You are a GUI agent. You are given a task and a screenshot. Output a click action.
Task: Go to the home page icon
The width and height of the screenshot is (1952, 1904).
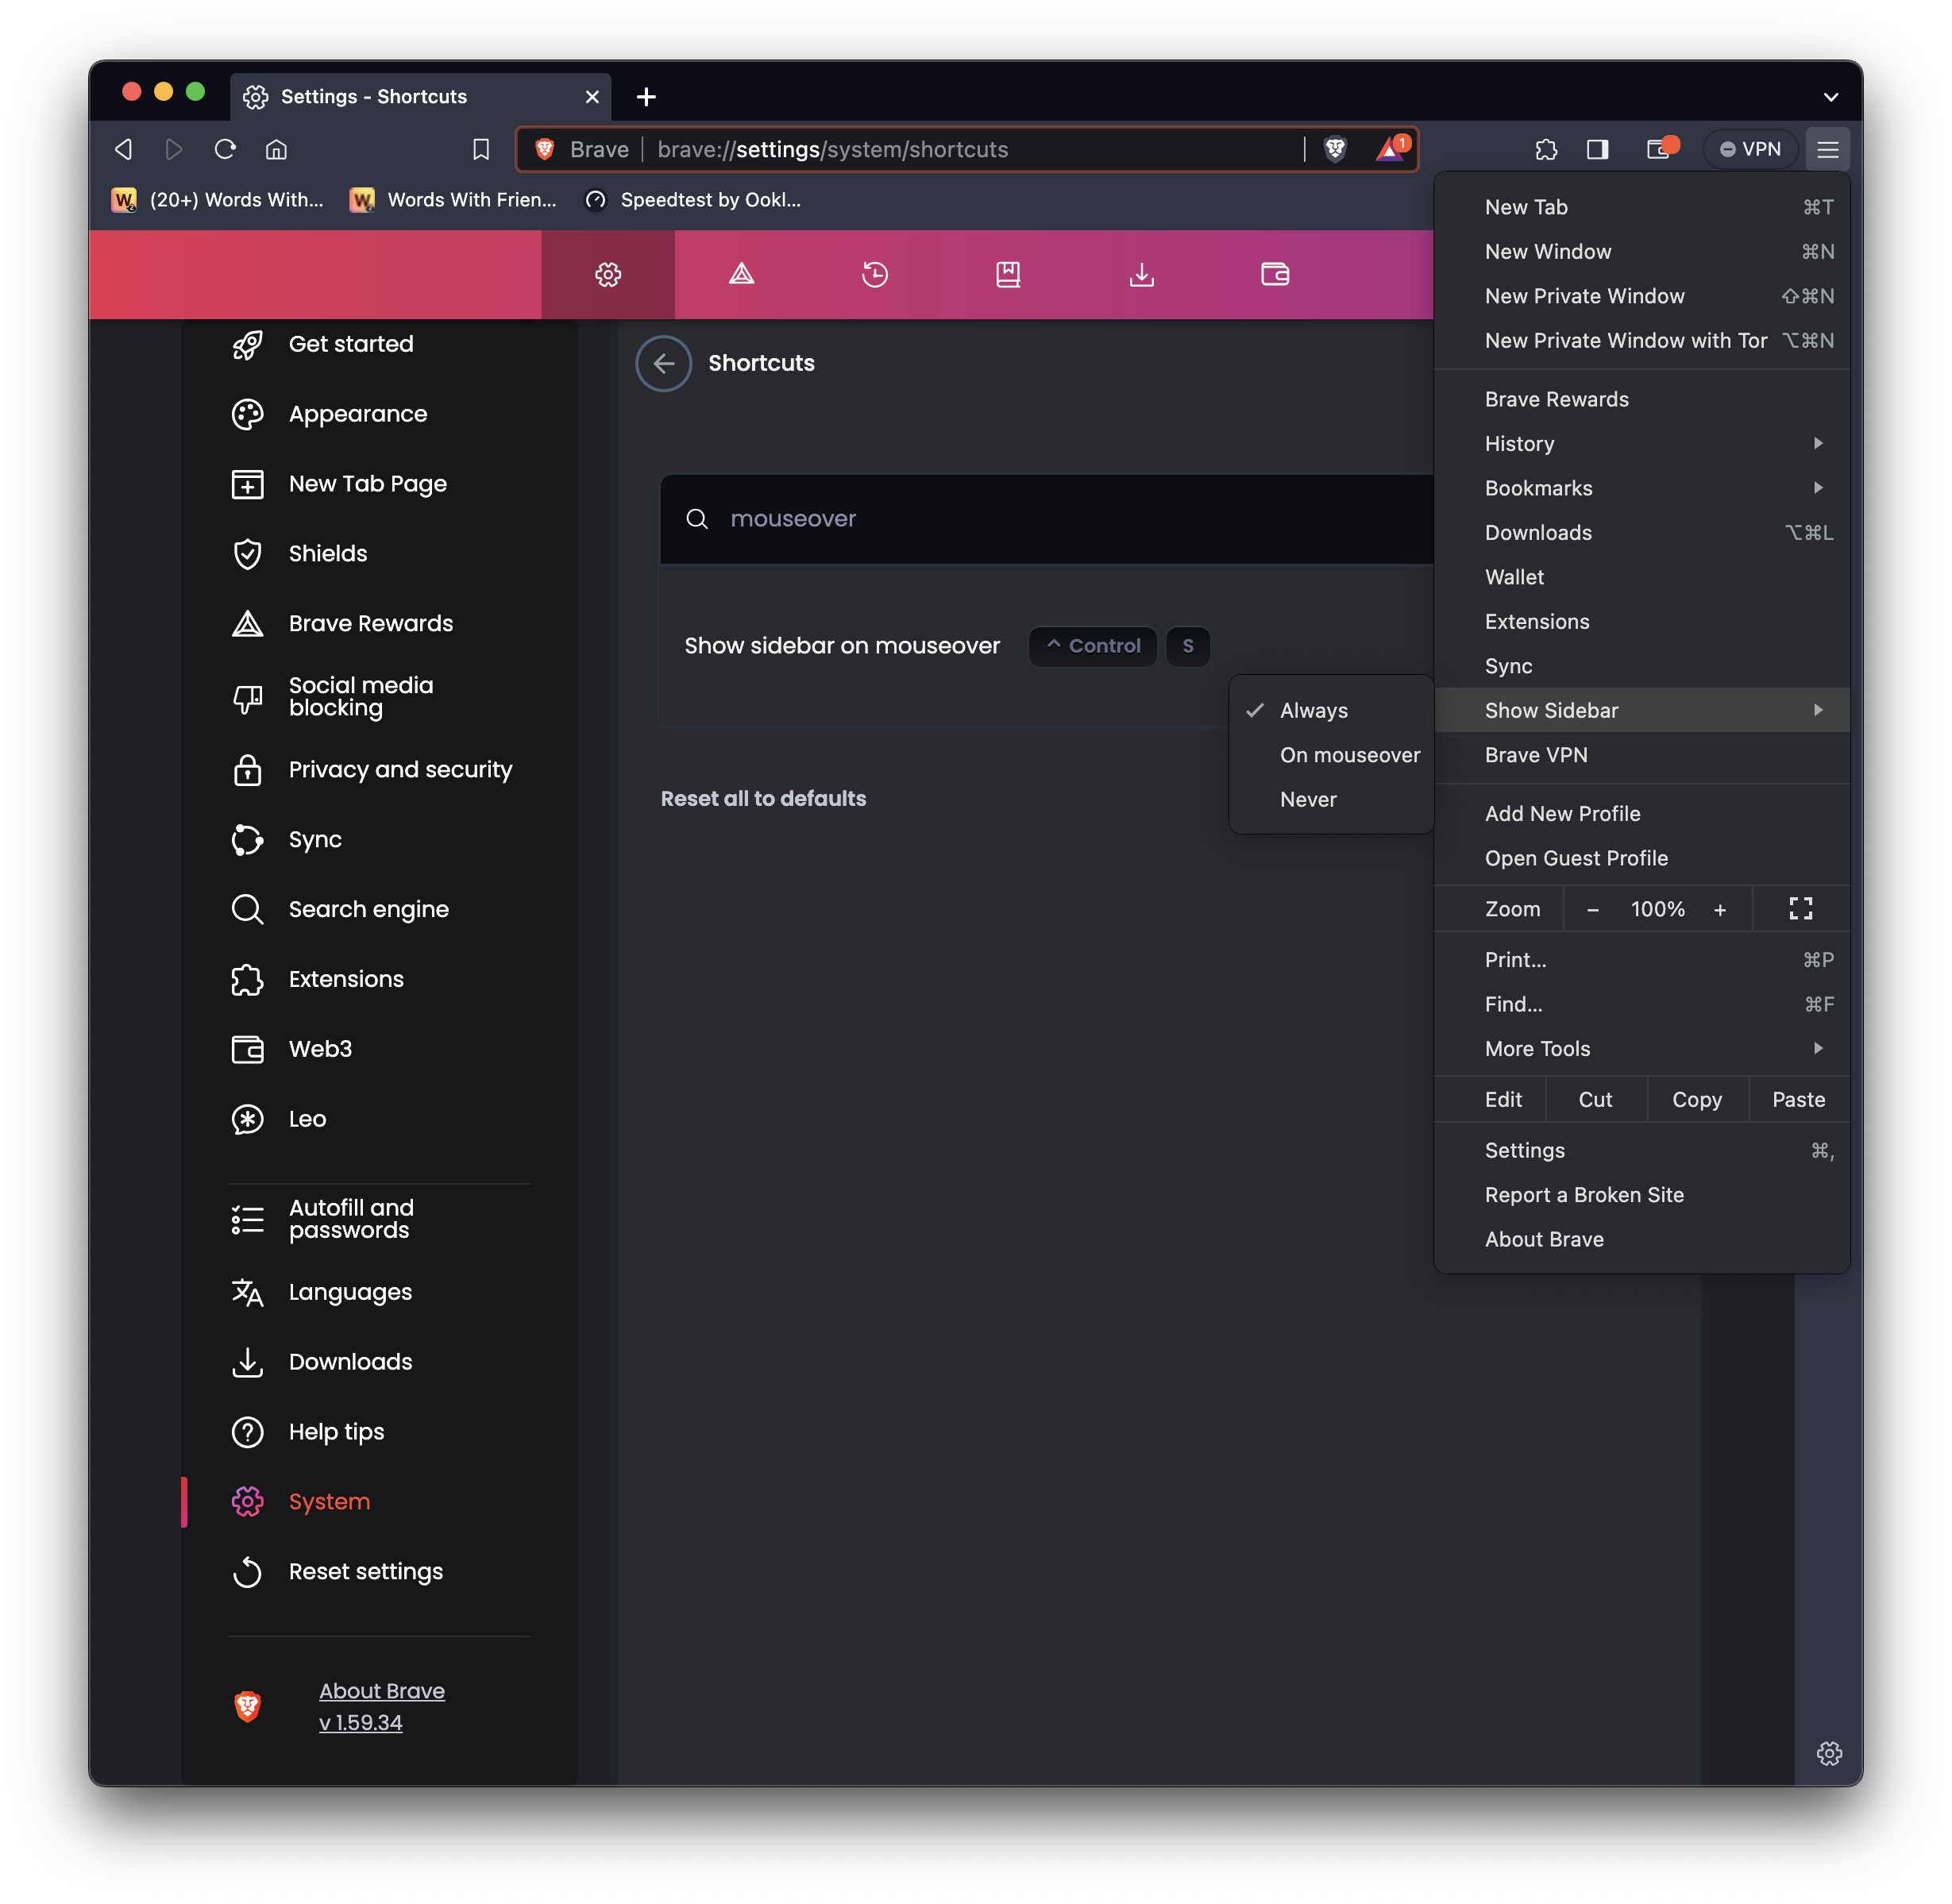coord(276,149)
